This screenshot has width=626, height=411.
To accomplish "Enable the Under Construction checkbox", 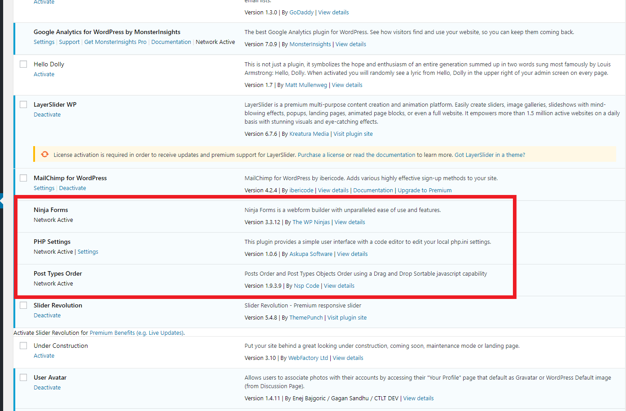I will [x=23, y=346].
